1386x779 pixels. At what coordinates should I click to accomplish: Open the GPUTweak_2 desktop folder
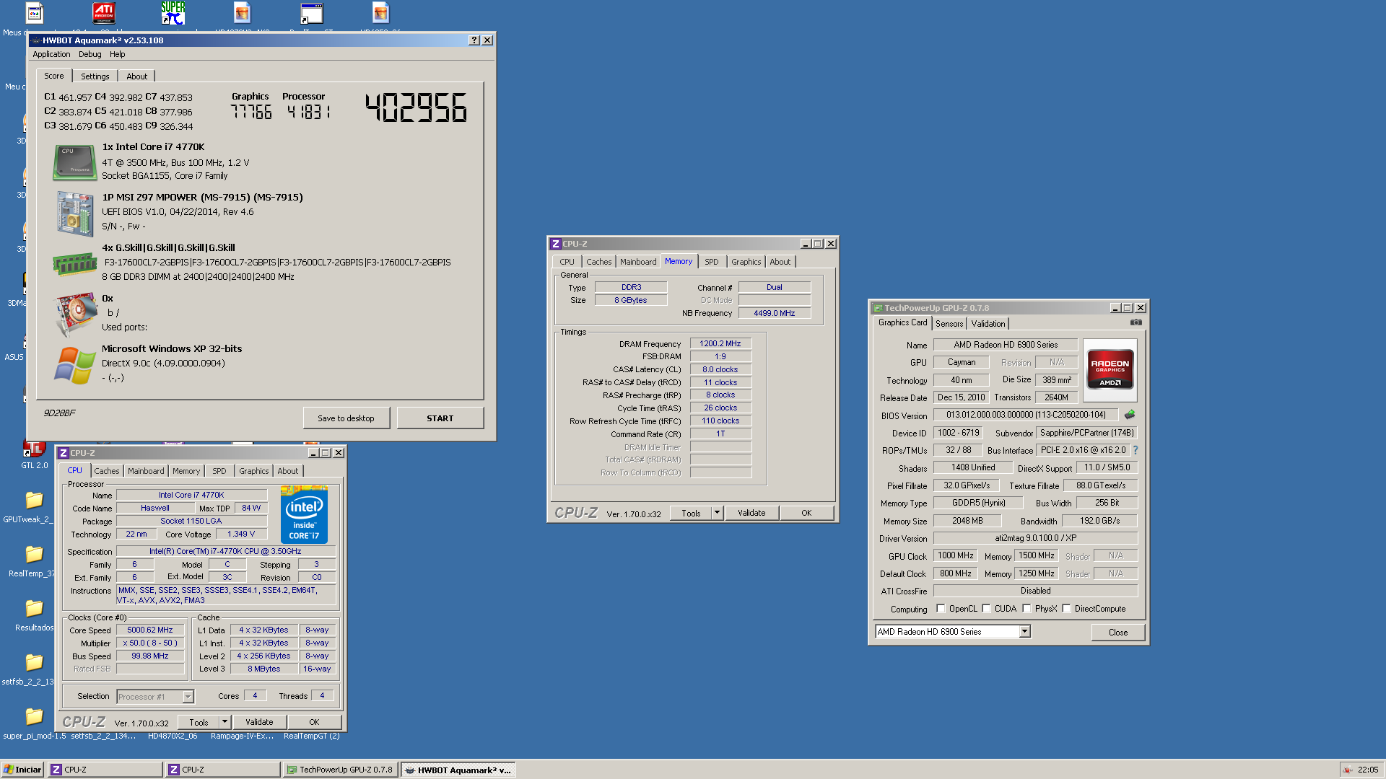[x=34, y=500]
